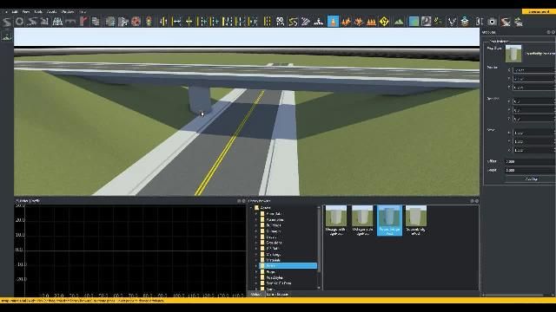
Task: Click the button under the attributes fields
Action: 530,179
